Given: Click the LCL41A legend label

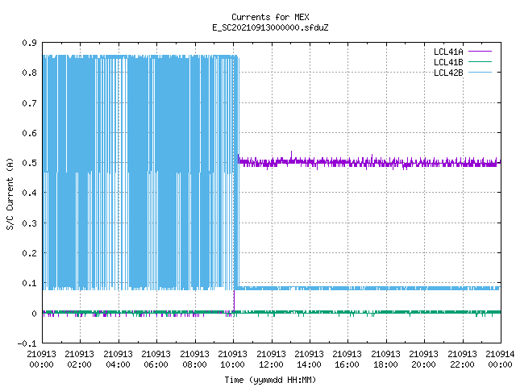Looking at the screenshot, I should point(448,52).
